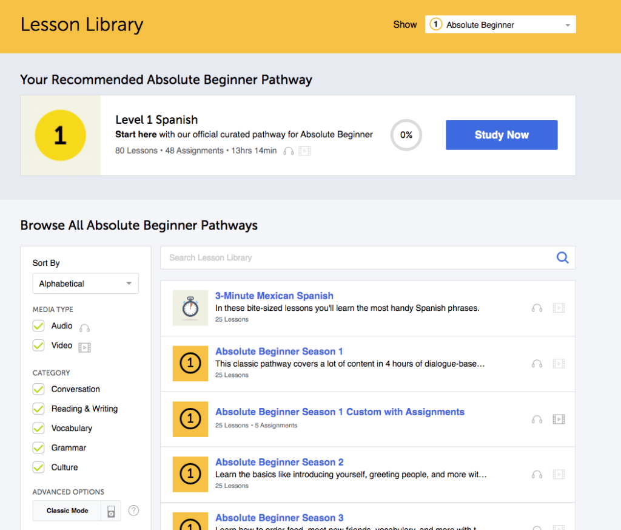Uncheck the Audio media type checkbox
This screenshot has width=621, height=530.
[39, 326]
